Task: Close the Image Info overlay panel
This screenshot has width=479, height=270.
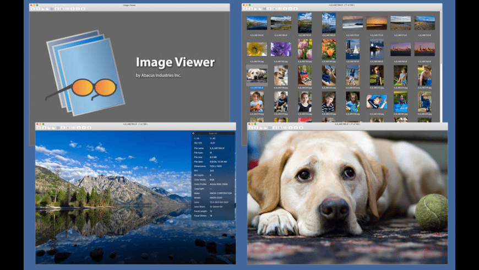Action: 193,133
